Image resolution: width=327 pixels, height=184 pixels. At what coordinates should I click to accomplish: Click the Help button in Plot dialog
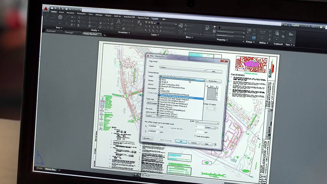(207, 144)
